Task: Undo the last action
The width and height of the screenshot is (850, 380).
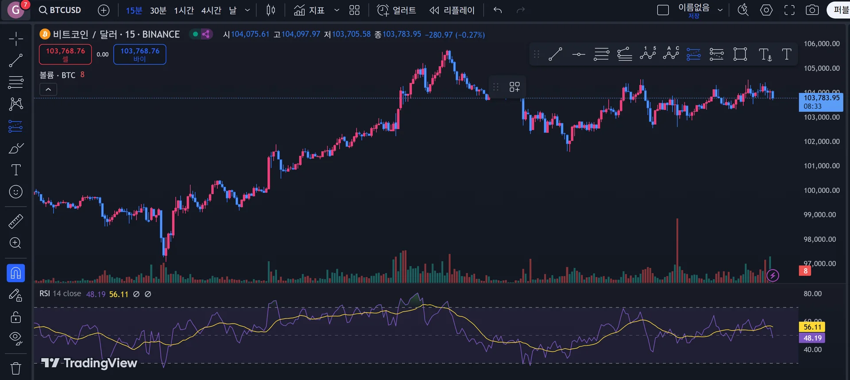Action: point(498,10)
